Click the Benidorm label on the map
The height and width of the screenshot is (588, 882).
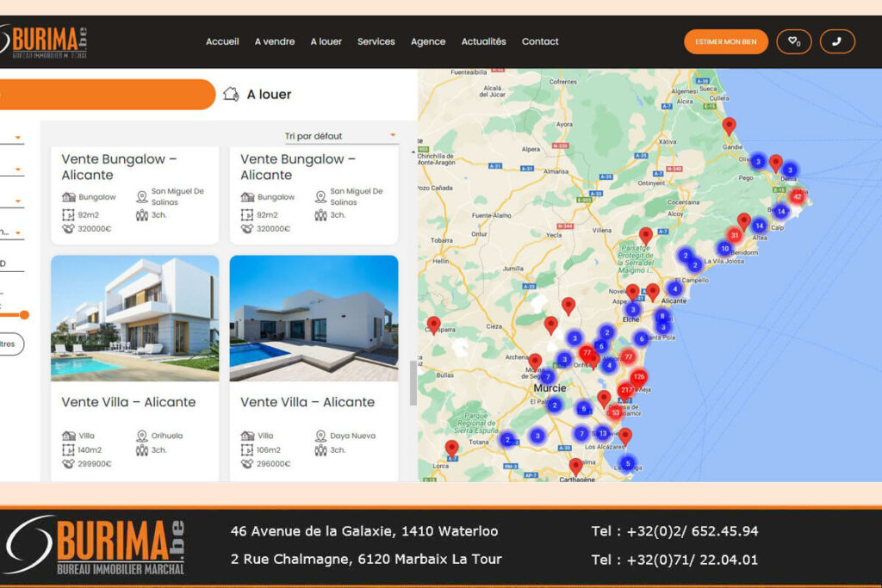745,253
